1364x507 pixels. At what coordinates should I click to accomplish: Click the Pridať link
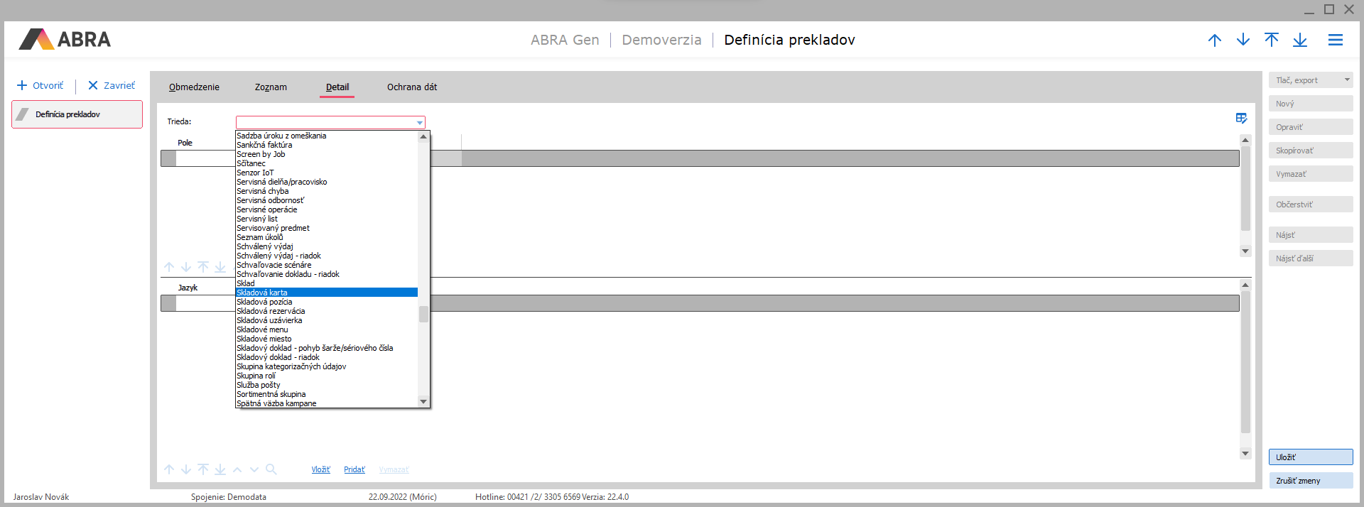click(354, 470)
